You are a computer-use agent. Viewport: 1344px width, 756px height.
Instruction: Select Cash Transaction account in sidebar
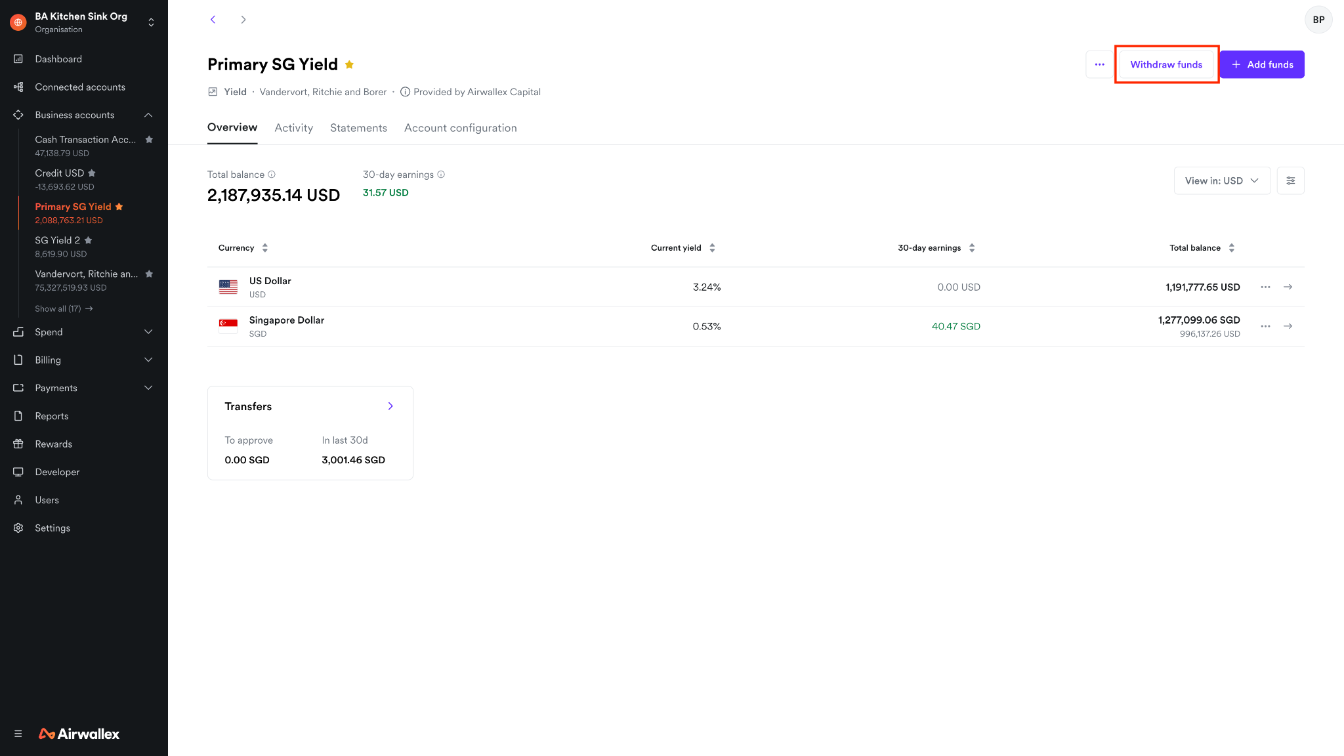[85, 146]
